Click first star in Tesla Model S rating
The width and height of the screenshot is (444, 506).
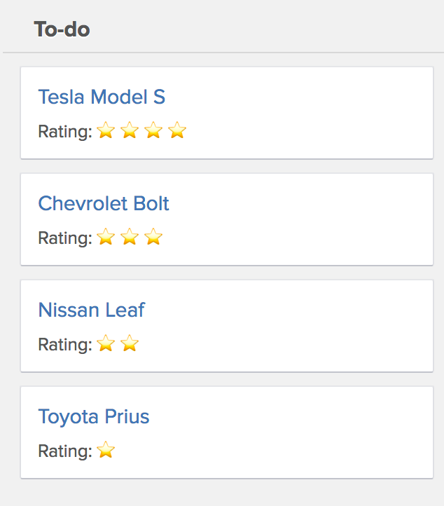[x=106, y=130]
